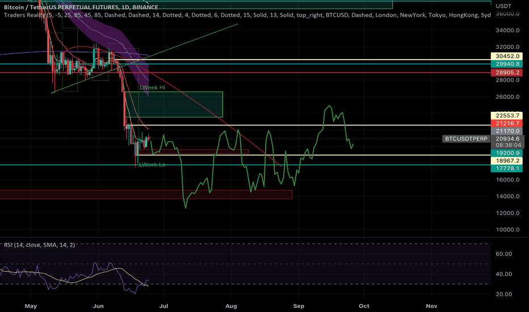Click the May label on time axis

click(x=31, y=306)
